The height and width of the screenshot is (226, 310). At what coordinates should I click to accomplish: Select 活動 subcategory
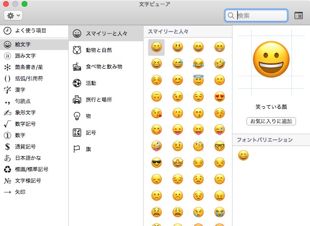(x=106, y=83)
